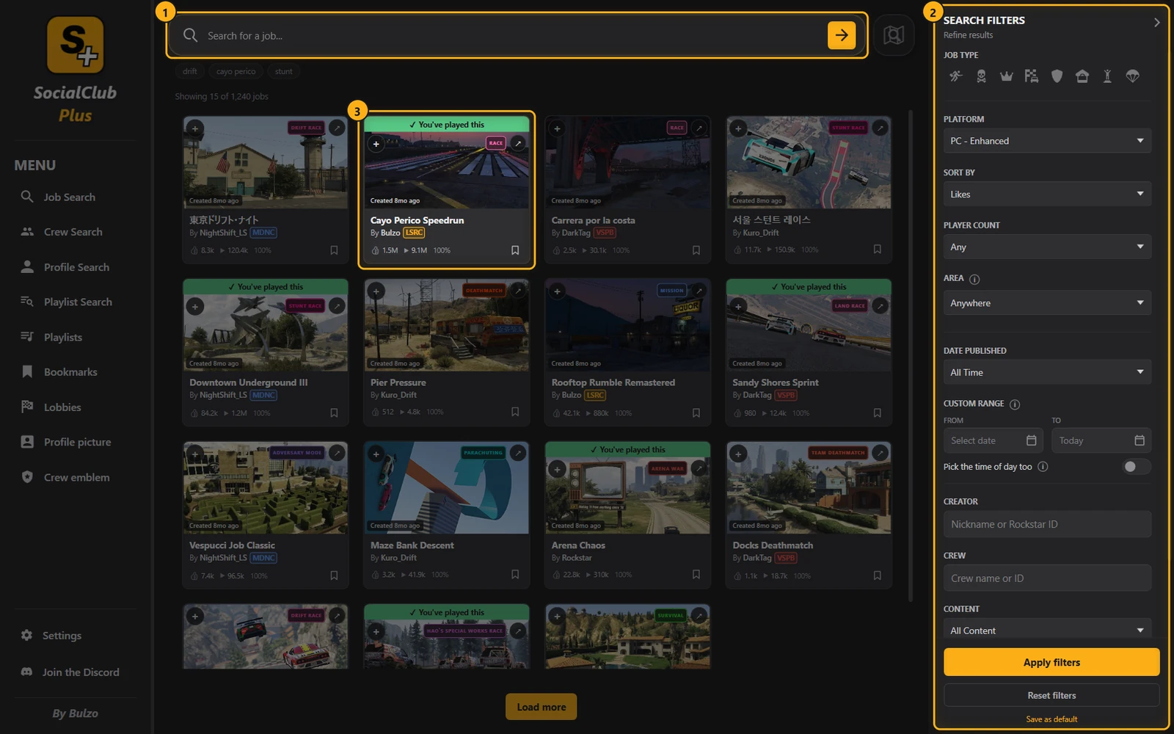
Task: Click the Load more button
Action: (541, 707)
